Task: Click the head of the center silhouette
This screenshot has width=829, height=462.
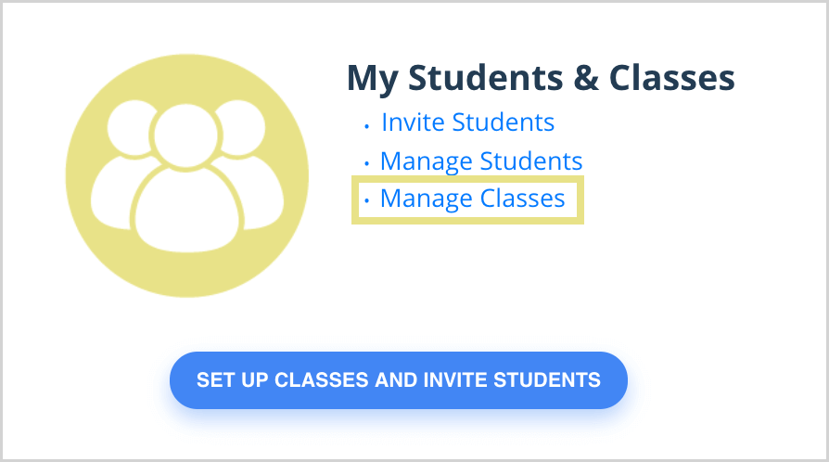Action: 185,136
